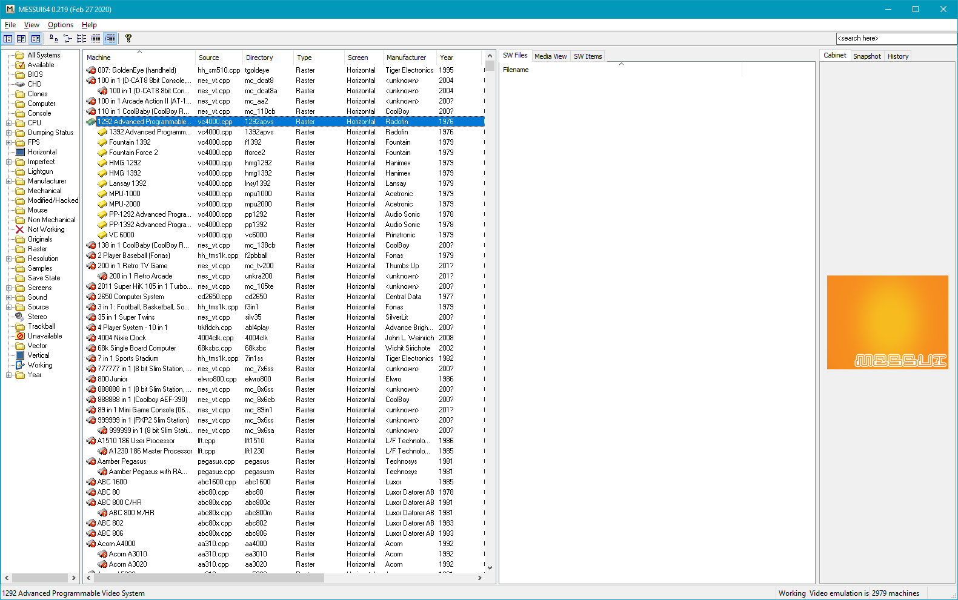
Task: Open About via the question mark icon
Action: (x=128, y=38)
